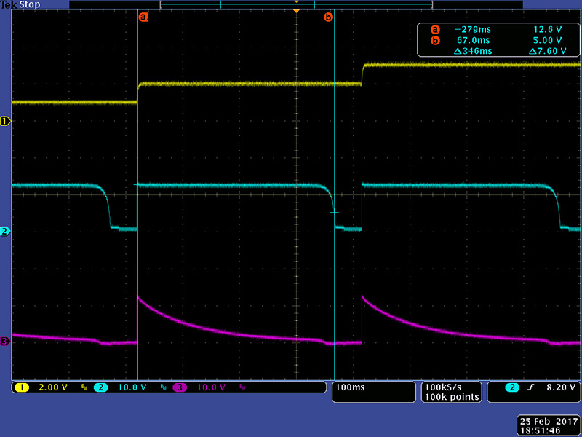This screenshot has width=582, height=437.
Task: Toggle channel 3 badge in the bottom readout
Action: pos(179,387)
